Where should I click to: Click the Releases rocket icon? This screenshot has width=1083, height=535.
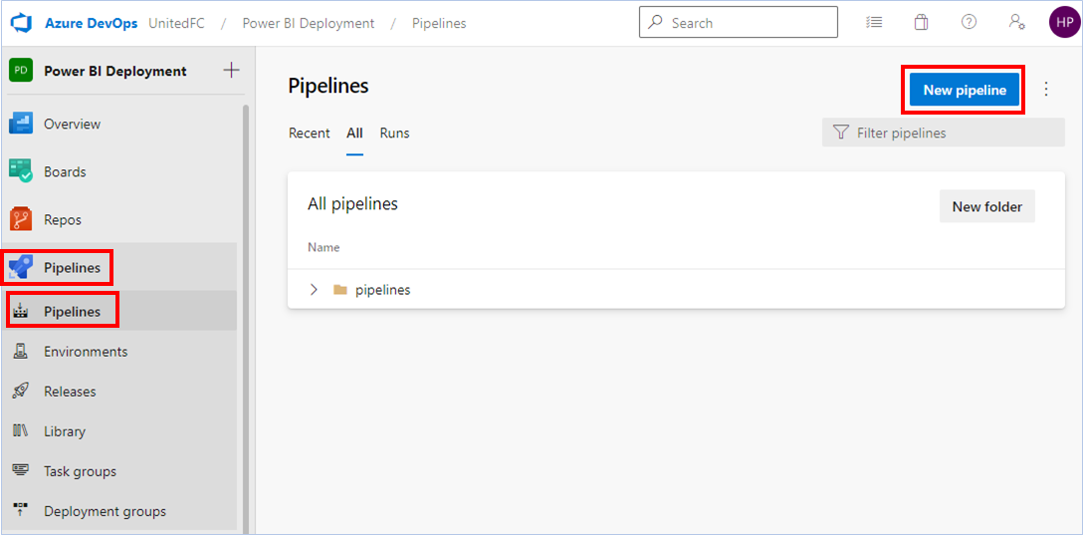21,392
